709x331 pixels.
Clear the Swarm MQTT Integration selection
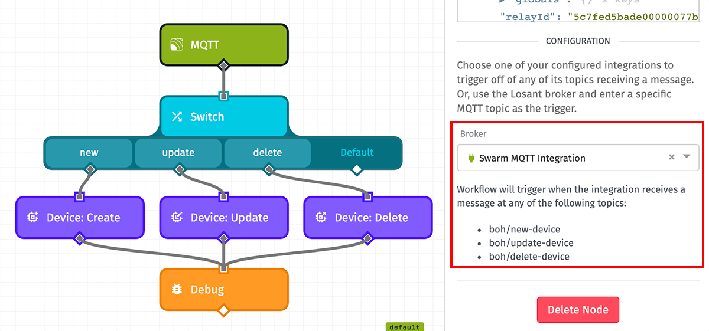[x=671, y=158]
